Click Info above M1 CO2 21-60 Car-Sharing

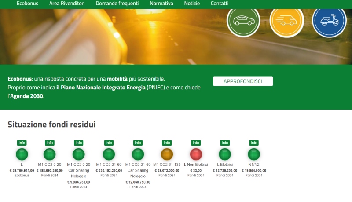coord(138,143)
